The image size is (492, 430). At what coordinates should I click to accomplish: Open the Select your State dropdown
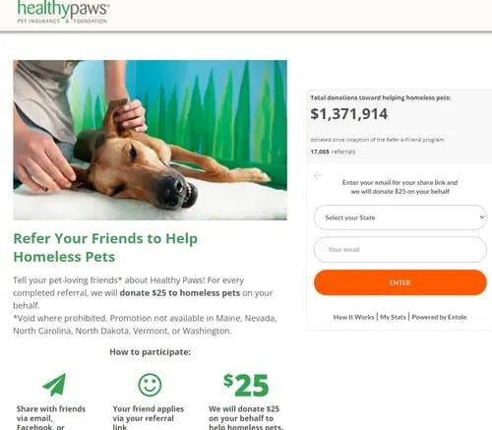(400, 217)
